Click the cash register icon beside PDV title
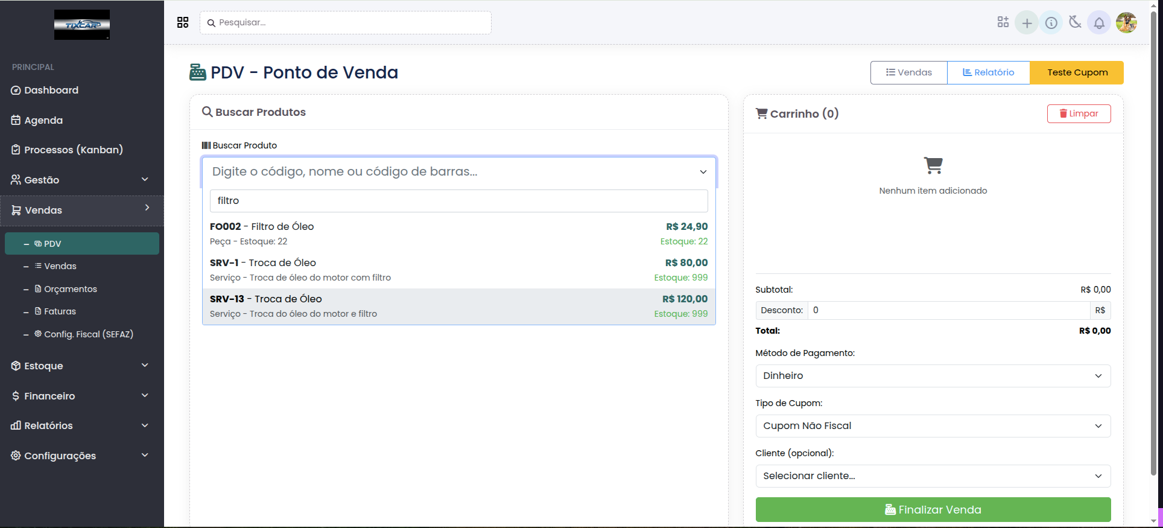 pos(198,72)
